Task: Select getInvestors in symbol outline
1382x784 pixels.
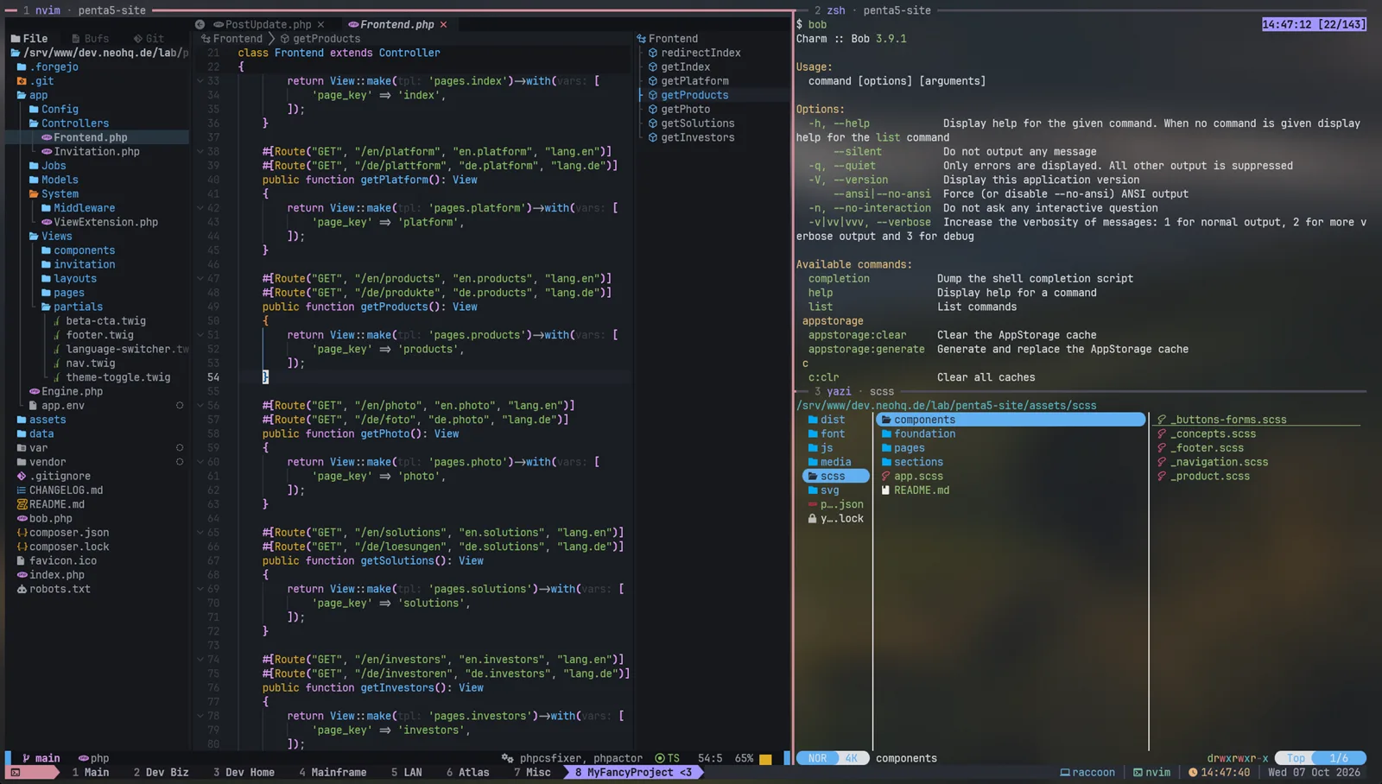Action: pos(698,137)
